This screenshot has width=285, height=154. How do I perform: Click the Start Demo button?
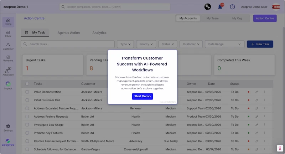click(142, 96)
